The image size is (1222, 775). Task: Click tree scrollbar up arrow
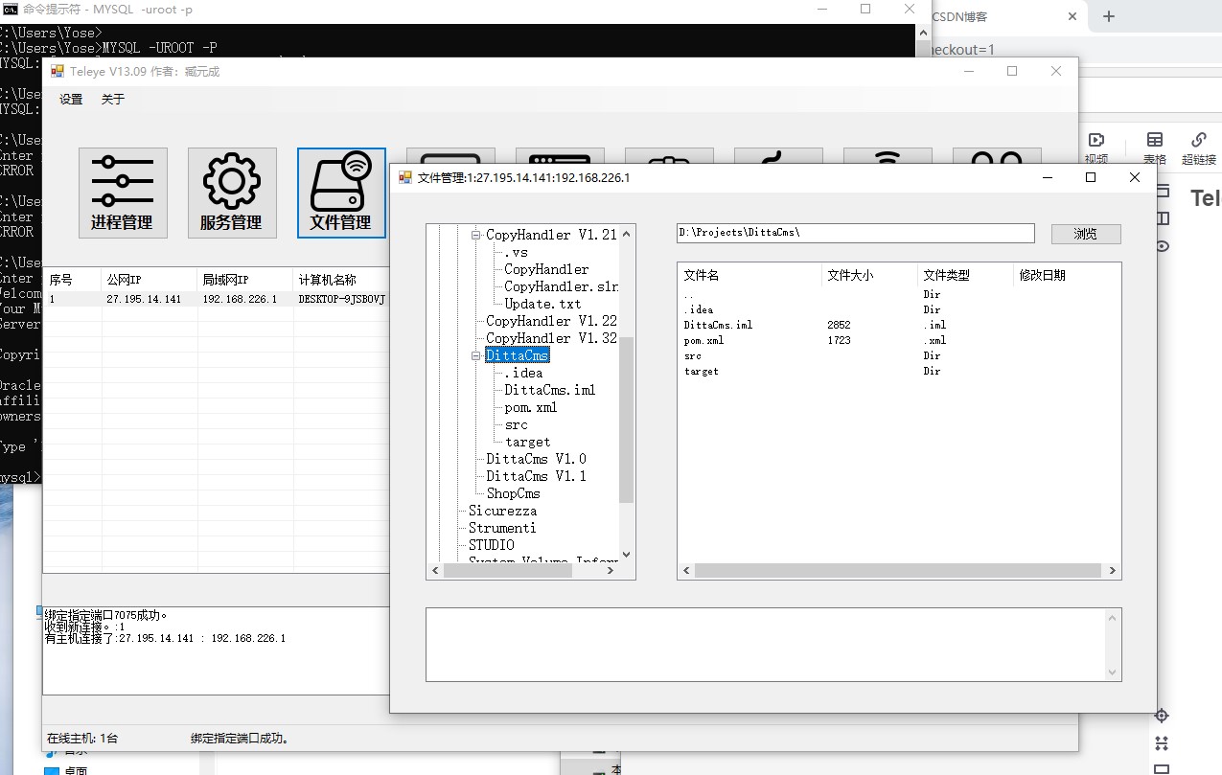(x=627, y=233)
